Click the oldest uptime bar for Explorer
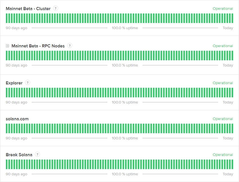239x182 pixels. coord(7,93)
